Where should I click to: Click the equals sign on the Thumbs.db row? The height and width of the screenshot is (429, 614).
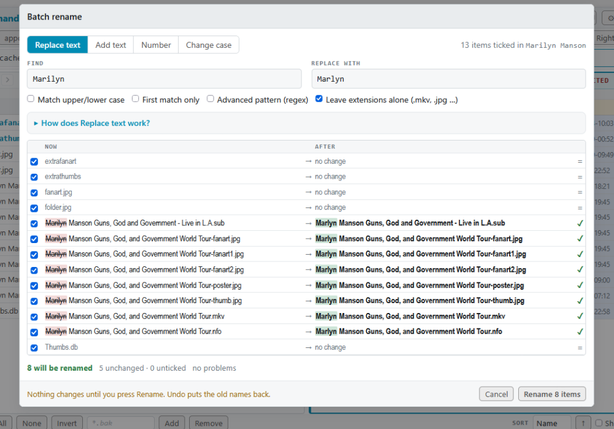point(580,347)
